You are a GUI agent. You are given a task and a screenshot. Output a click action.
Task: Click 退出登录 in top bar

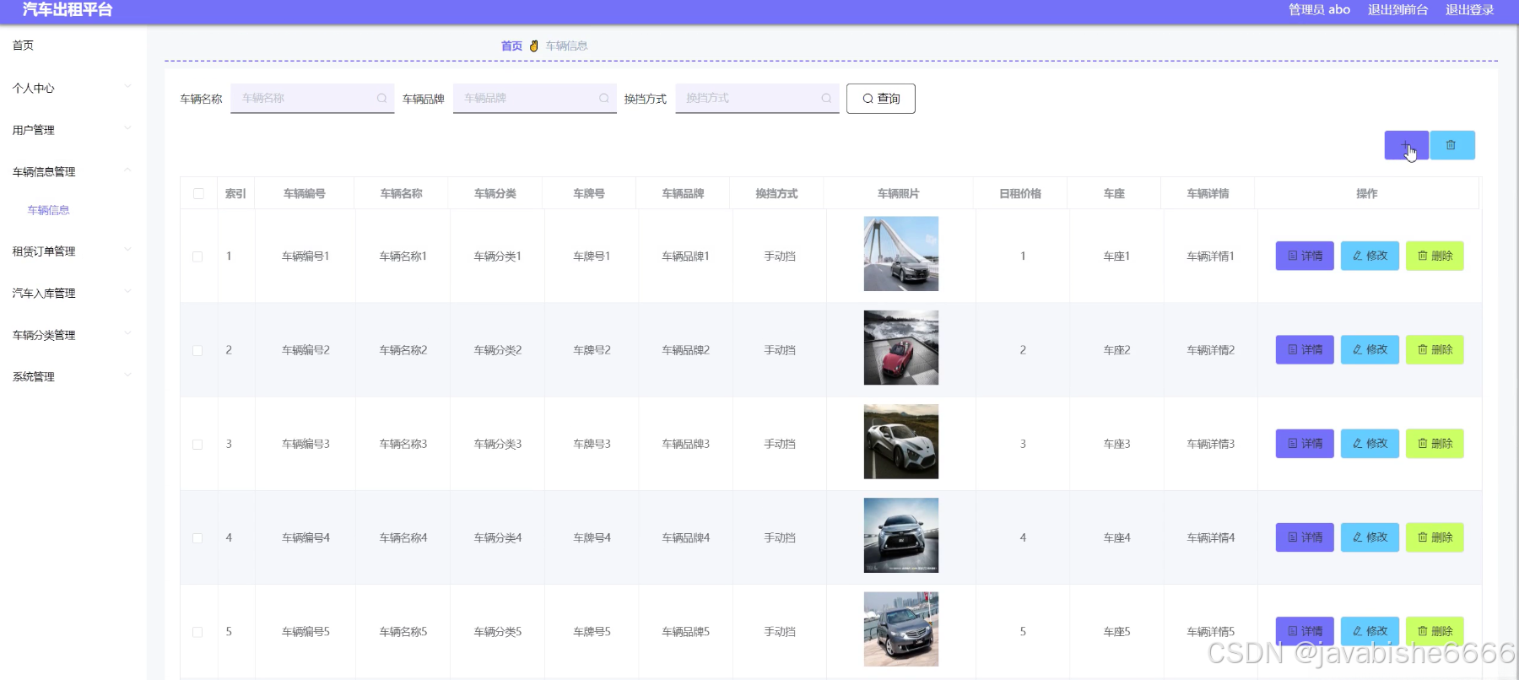pos(1469,10)
